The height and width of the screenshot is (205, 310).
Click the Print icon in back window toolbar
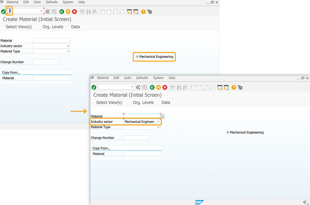click(x=82, y=12)
